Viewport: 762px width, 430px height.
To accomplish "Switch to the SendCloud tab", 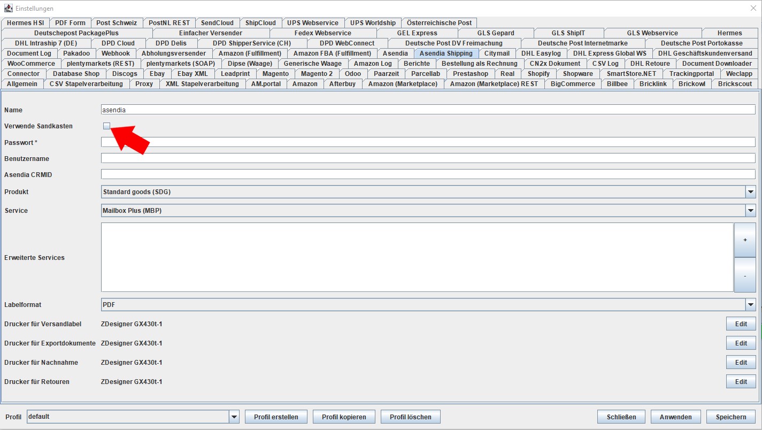I will point(217,23).
